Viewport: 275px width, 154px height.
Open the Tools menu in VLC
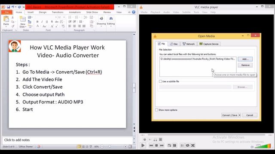click(196, 12)
